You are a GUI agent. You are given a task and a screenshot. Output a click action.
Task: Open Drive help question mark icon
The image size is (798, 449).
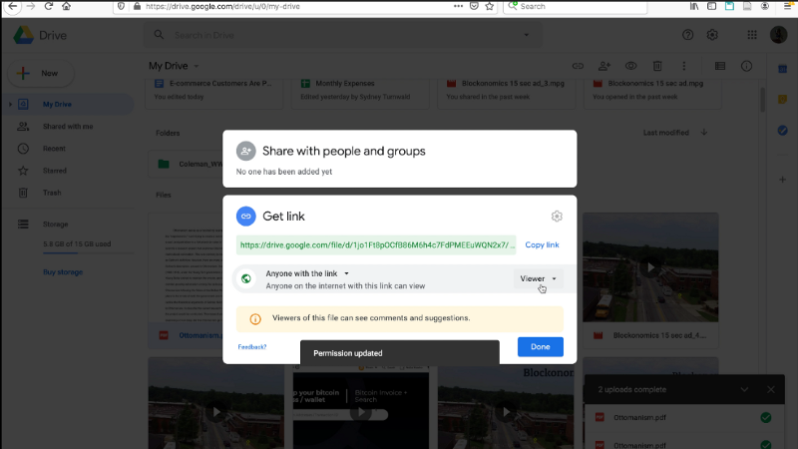pyautogui.click(x=687, y=35)
